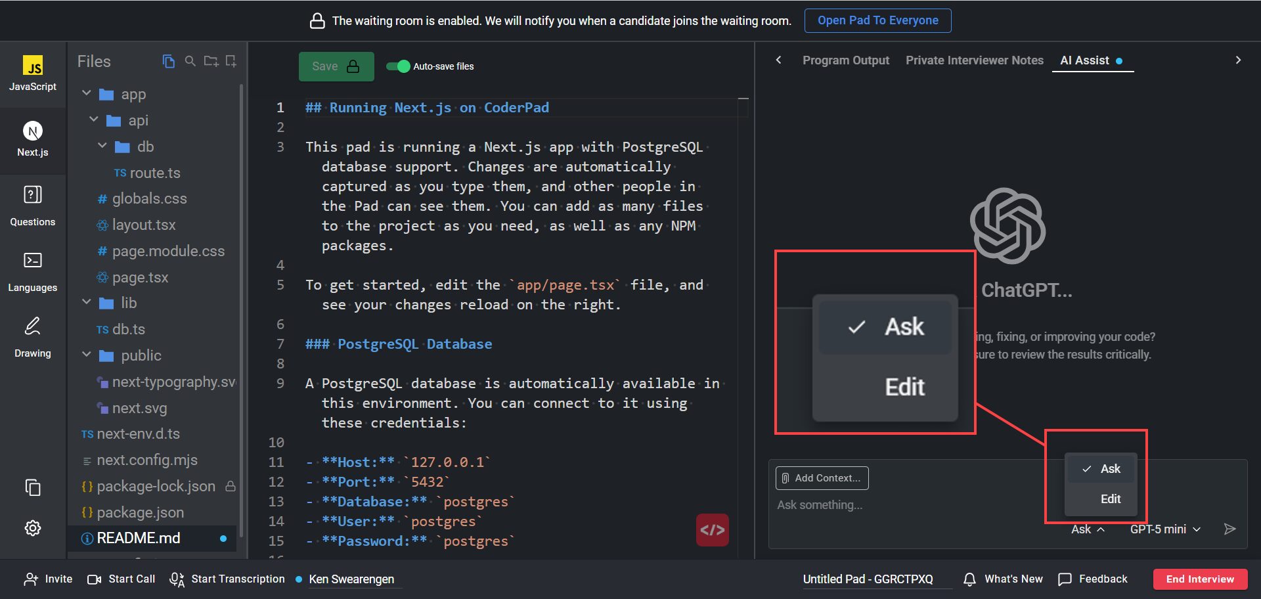
Task: Click the copy files icon in Files header
Action: [x=169, y=61]
